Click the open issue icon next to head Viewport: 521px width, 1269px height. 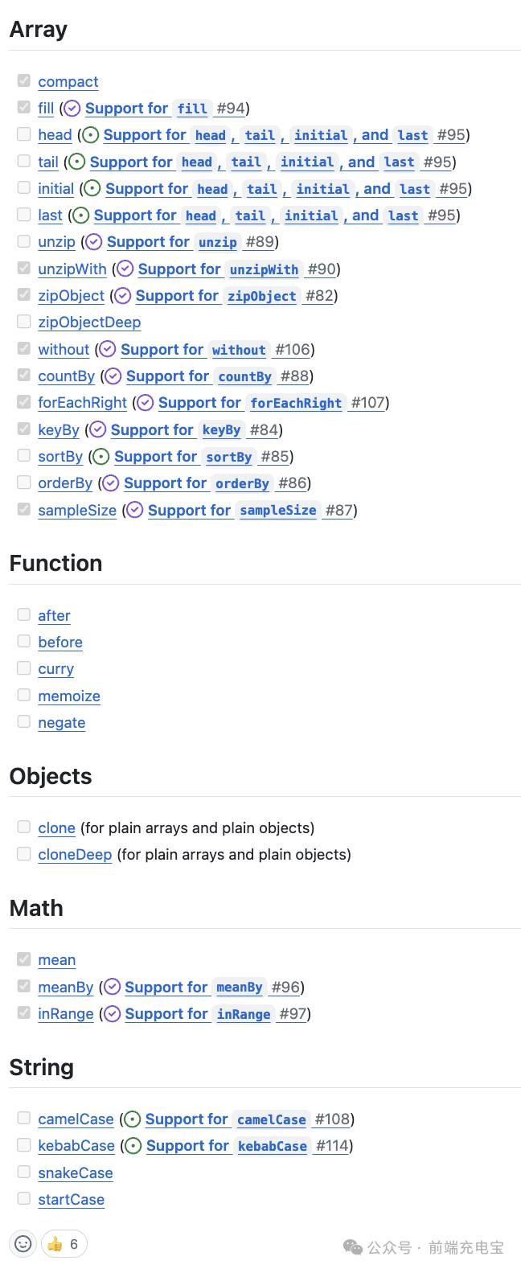[91, 135]
